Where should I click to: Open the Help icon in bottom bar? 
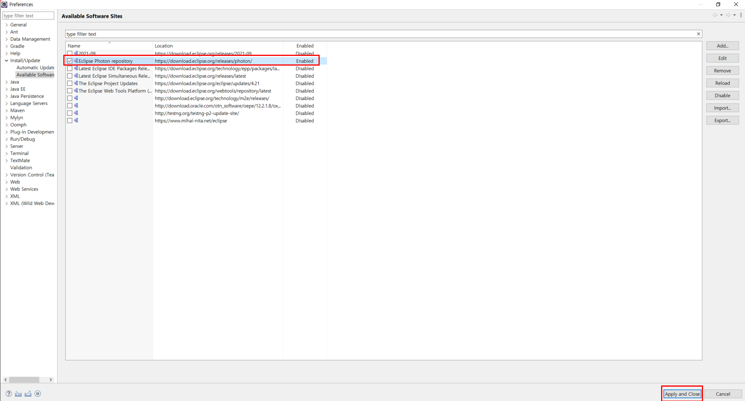(x=9, y=394)
